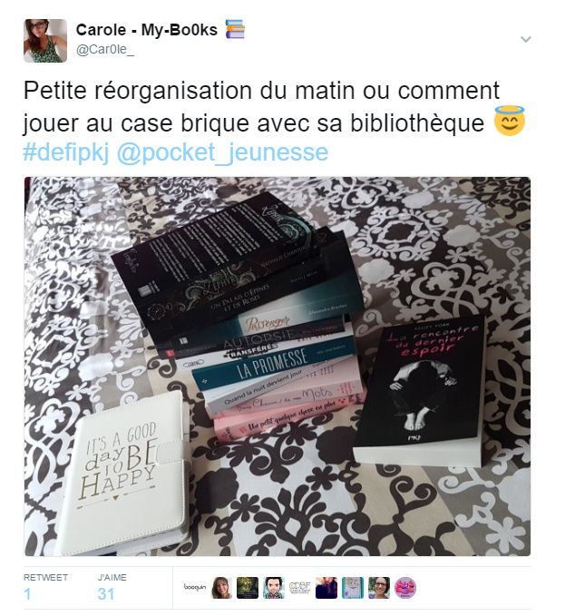565x616 pixels.
Task: View the 1 retweet count
Action: click(27, 593)
